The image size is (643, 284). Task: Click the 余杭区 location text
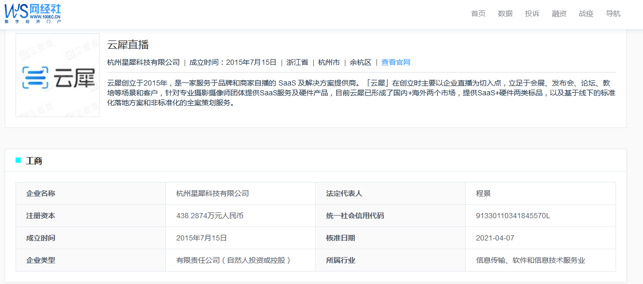[360, 62]
